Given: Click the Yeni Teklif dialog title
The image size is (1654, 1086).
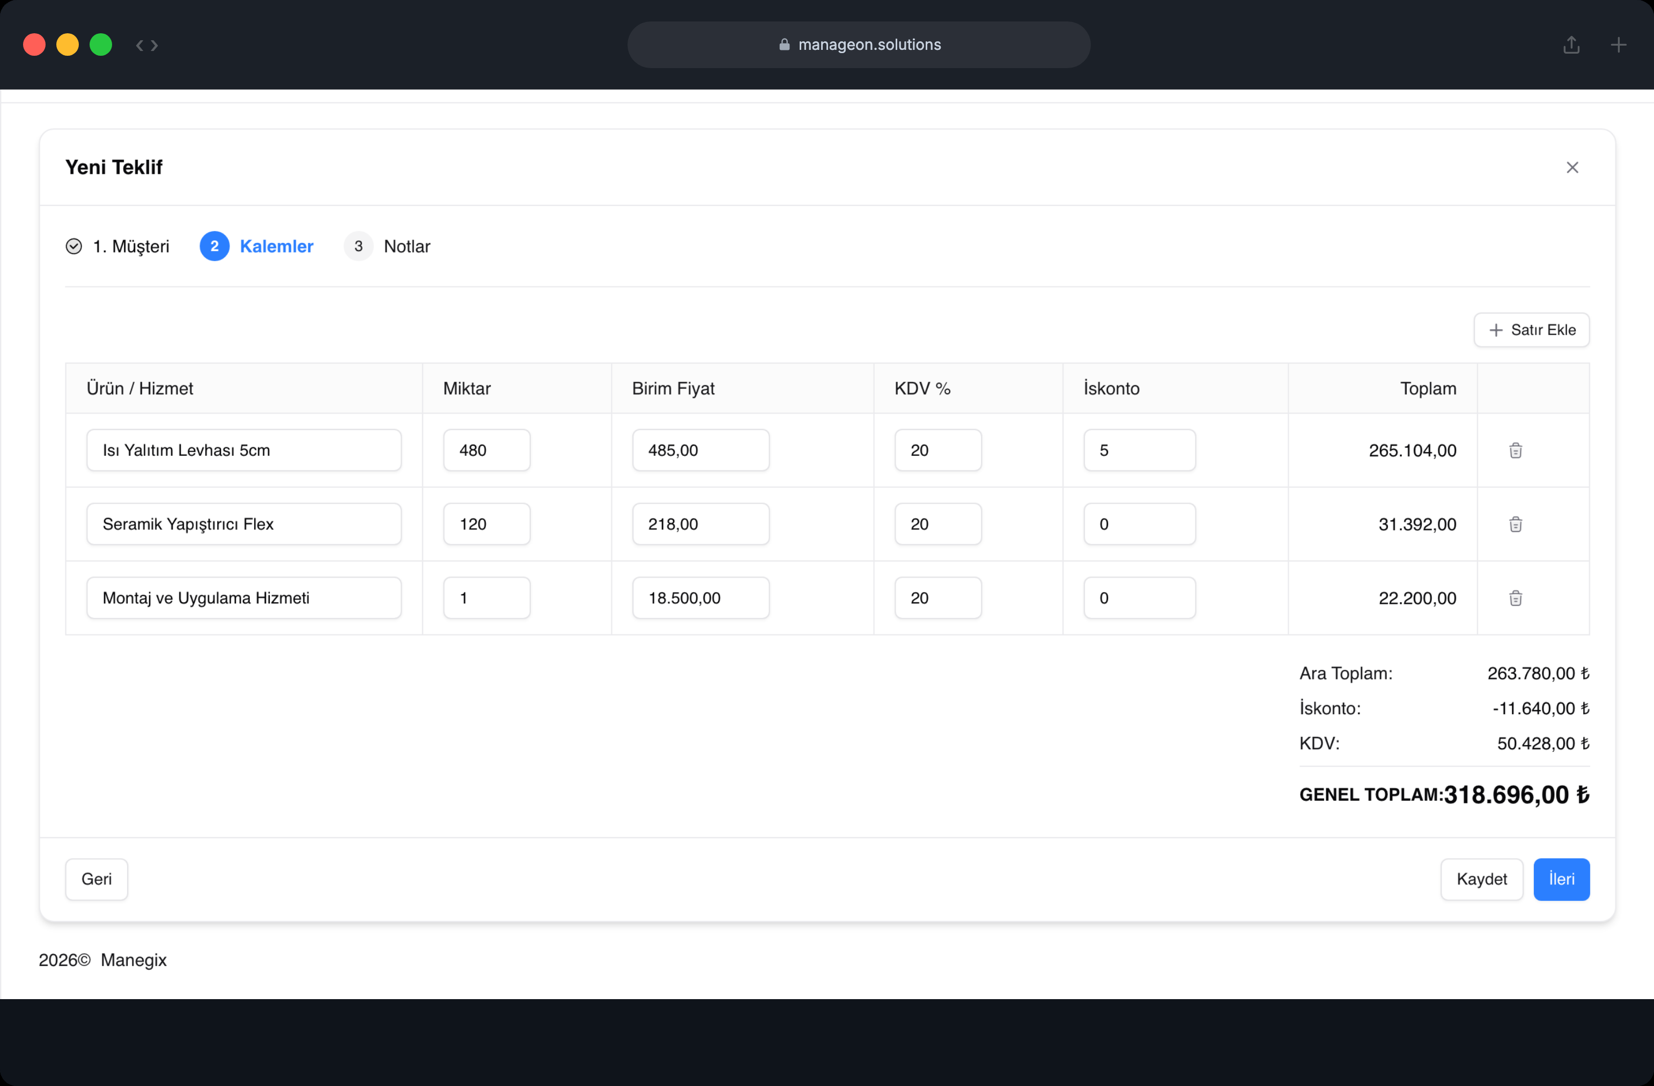Looking at the screenshot, I should coord(114,167).
